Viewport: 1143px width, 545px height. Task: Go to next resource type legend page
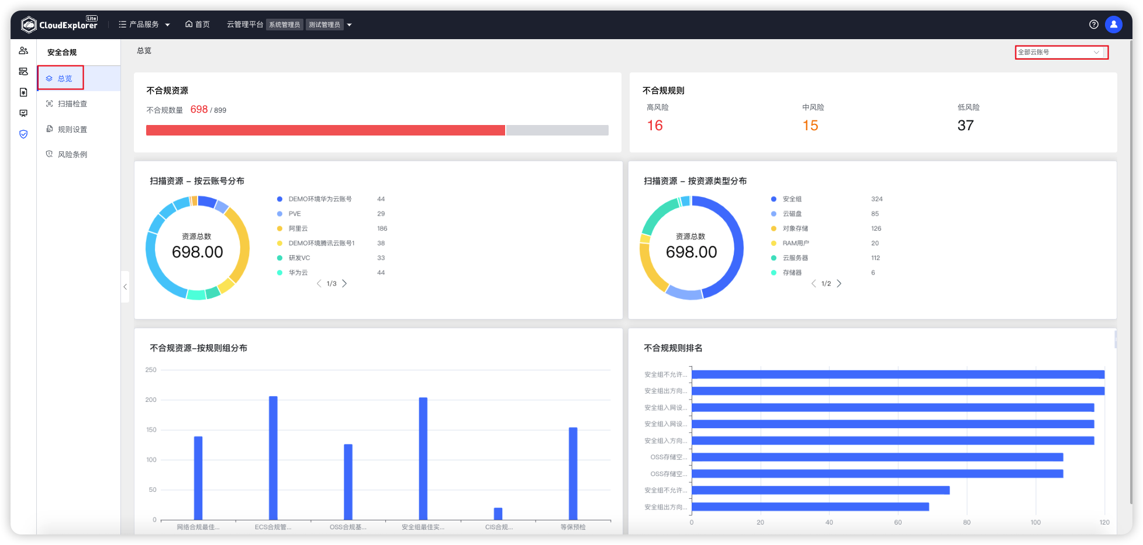(x=839, y=283)
